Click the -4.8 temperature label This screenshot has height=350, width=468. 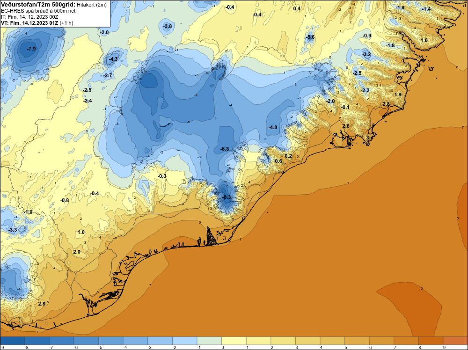(273, 127)
